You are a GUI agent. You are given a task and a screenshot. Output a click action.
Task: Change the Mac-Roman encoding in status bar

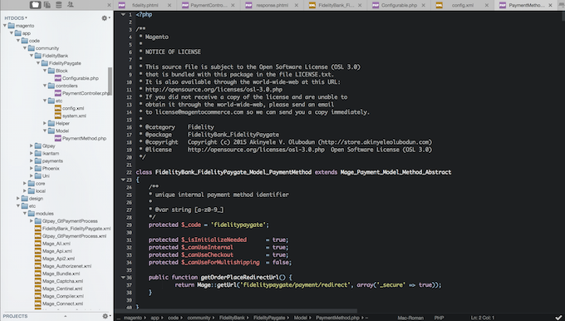click(x=410, y=318)
